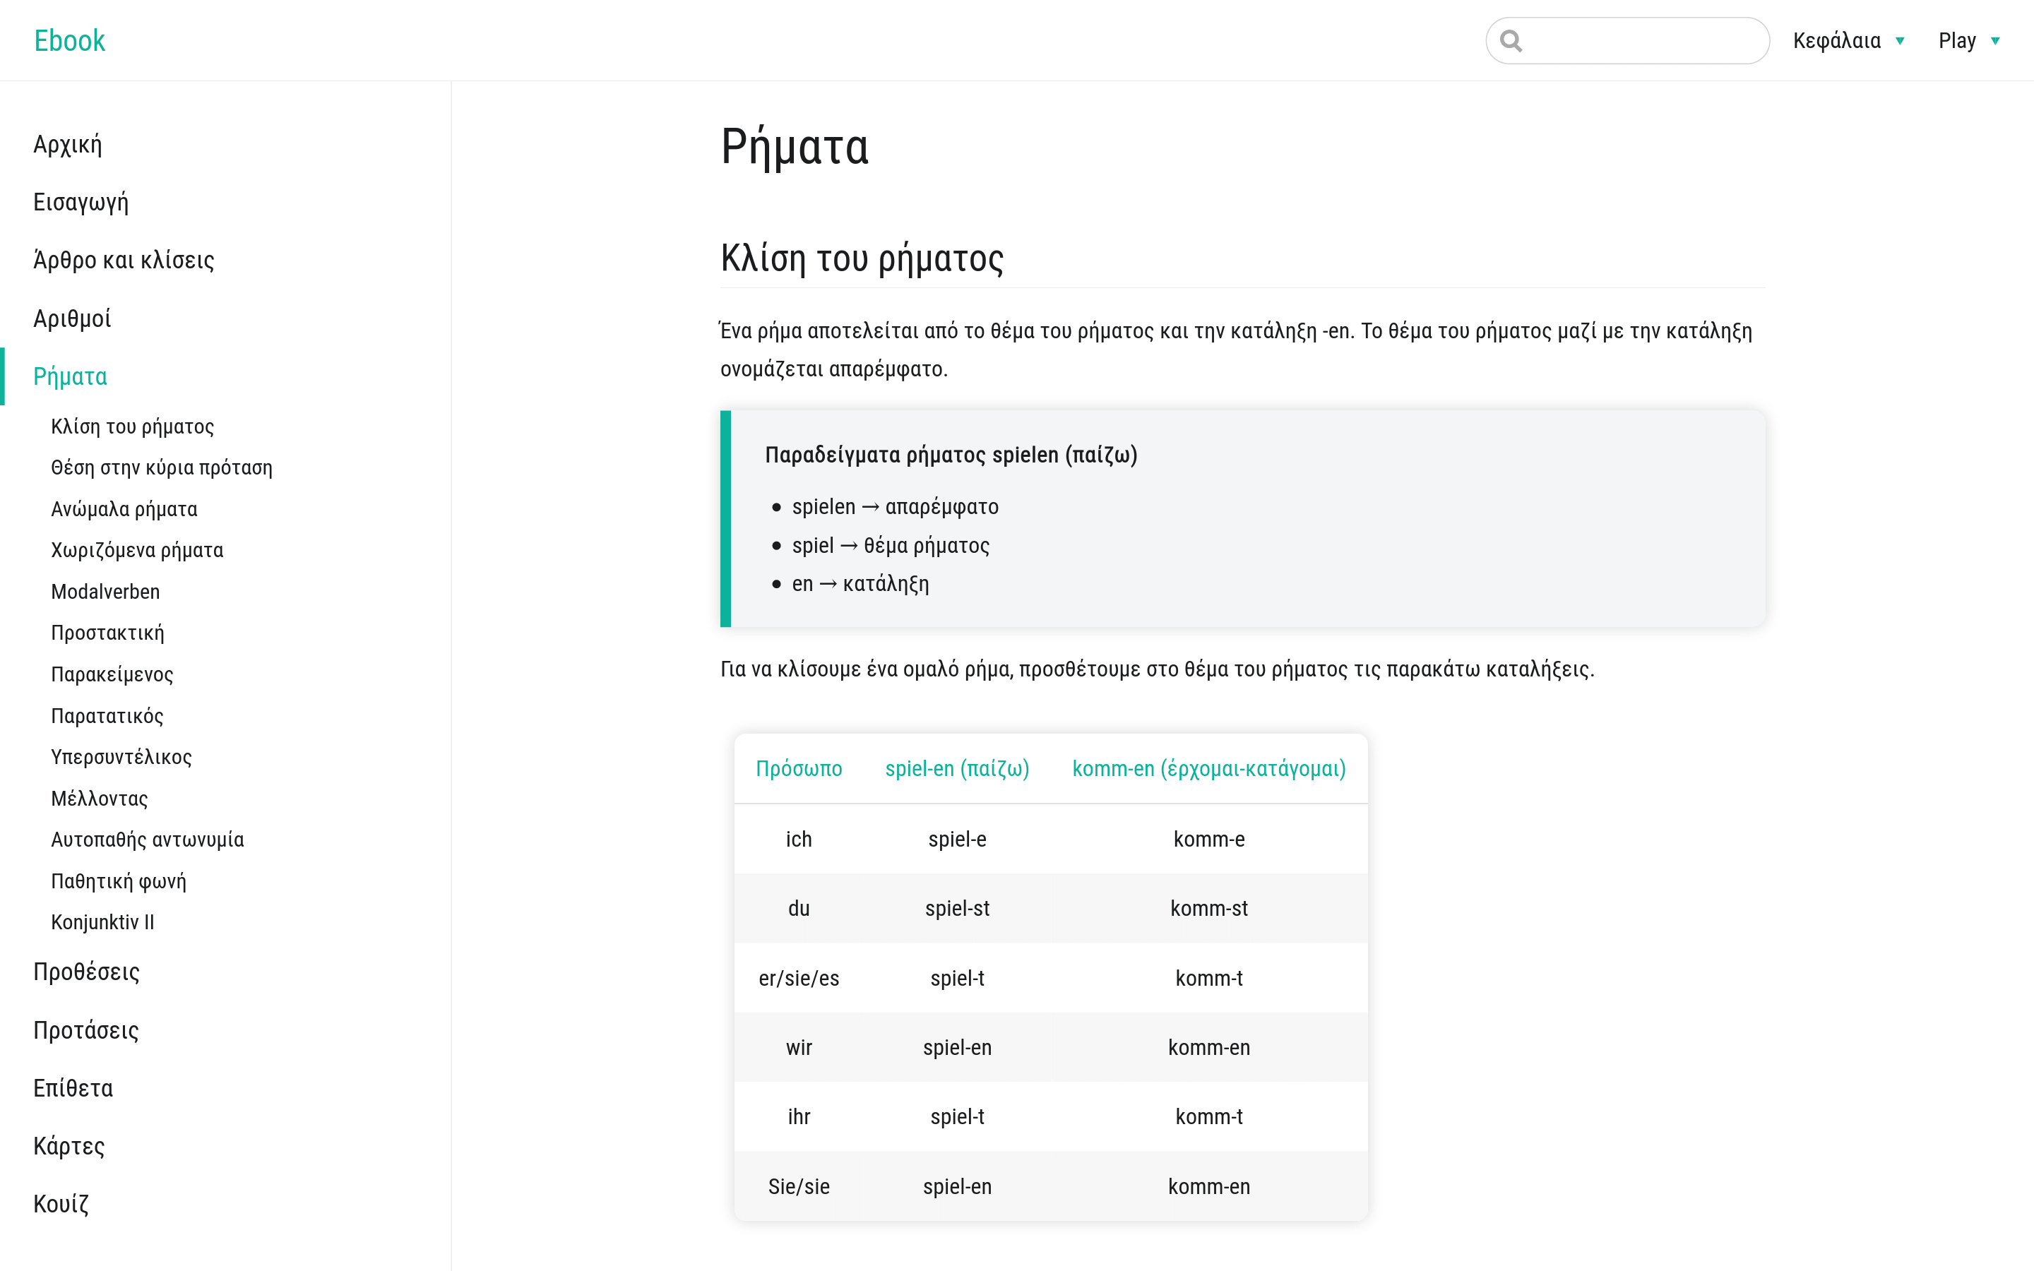
Task: Select the Αριθμοί sidebar item
Action: tap(71, 318)
